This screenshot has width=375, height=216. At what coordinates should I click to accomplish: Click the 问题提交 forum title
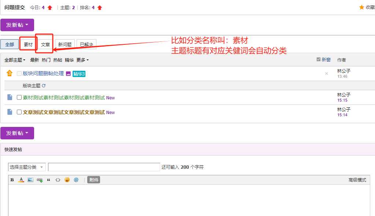15,7
